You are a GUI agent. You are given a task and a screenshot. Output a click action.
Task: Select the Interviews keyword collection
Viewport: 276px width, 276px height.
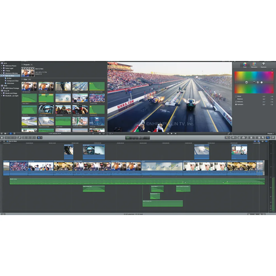click(x=10, y=83)
